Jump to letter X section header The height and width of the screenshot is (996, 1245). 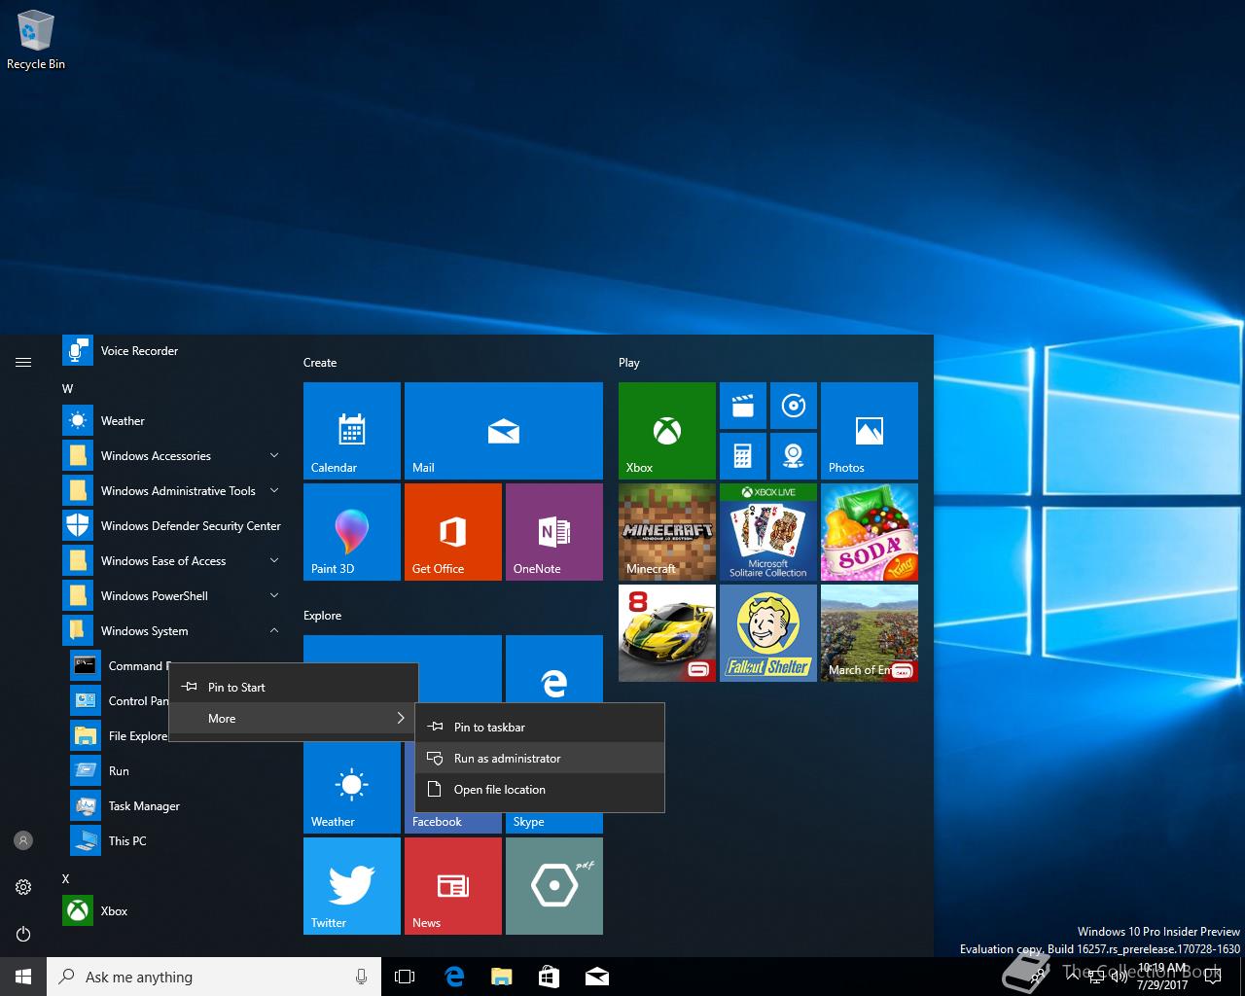click(x=66, y=878)
